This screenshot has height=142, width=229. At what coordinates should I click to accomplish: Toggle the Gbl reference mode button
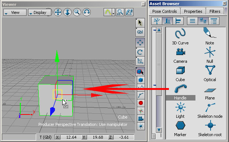click(x=140, y=32)
